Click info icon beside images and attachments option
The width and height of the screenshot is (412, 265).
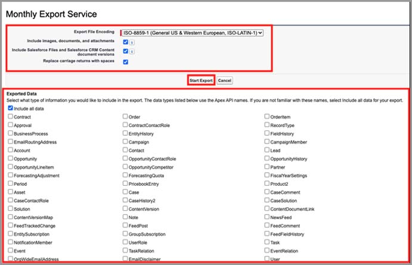(132, 42)
